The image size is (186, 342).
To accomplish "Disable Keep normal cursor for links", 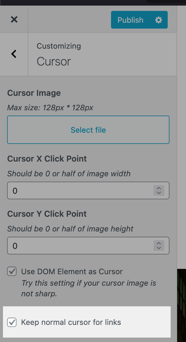I will tap(12, 323).
